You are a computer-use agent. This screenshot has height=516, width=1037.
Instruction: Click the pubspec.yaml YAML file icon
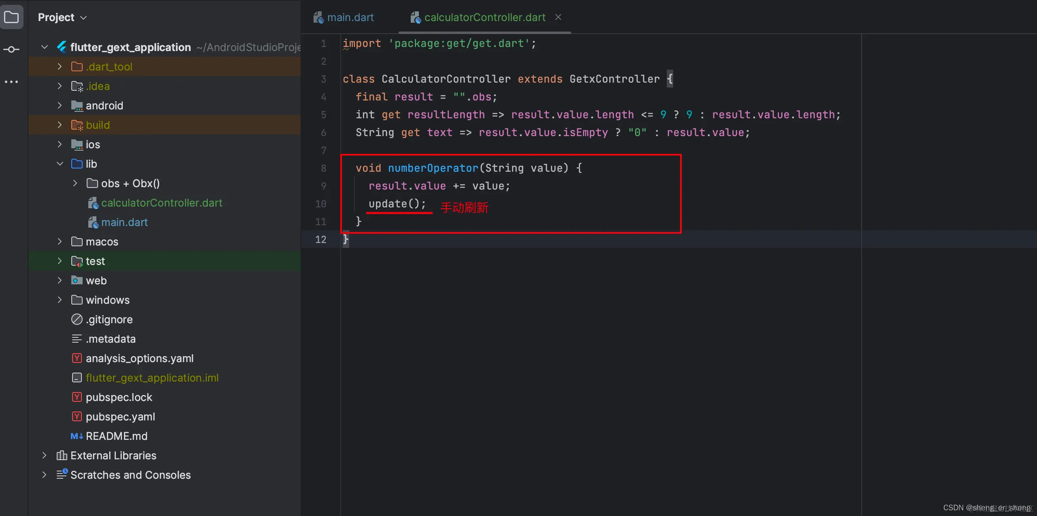[77, 417]
